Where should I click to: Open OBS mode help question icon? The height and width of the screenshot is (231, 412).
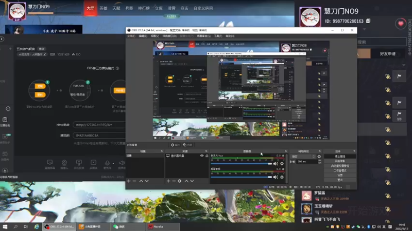point(117,68)
